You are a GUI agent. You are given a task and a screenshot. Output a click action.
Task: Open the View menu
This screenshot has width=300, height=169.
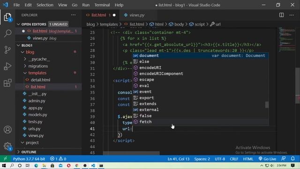(x=62, y=5)
